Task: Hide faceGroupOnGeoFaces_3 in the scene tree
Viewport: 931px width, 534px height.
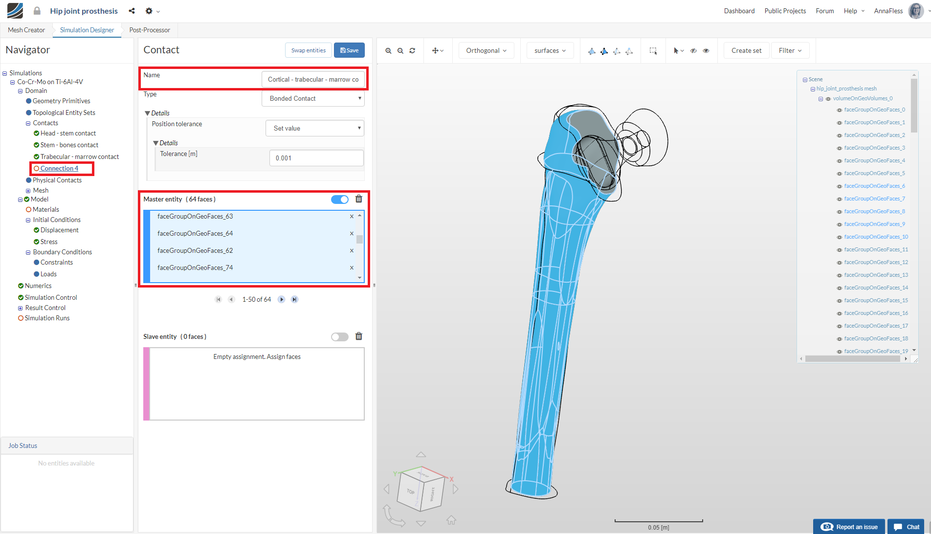Action: tap(840, 148)
